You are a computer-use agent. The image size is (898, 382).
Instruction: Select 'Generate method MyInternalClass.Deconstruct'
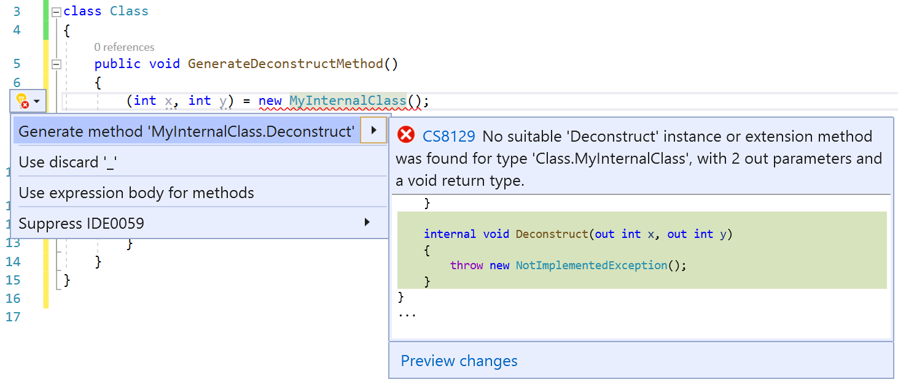pyautogui.click(x=184, y=131)
